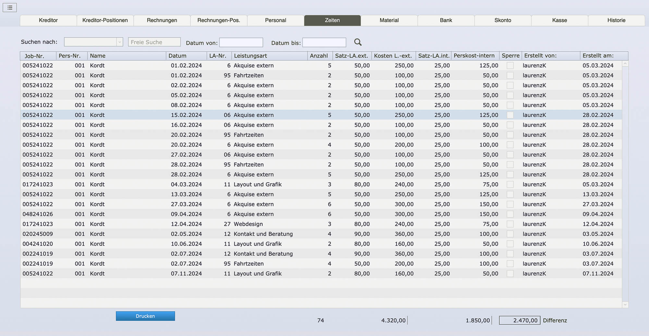649x336 pixels.
Task: Sort by the Job-Nr. column header
Action: (38, 56)
